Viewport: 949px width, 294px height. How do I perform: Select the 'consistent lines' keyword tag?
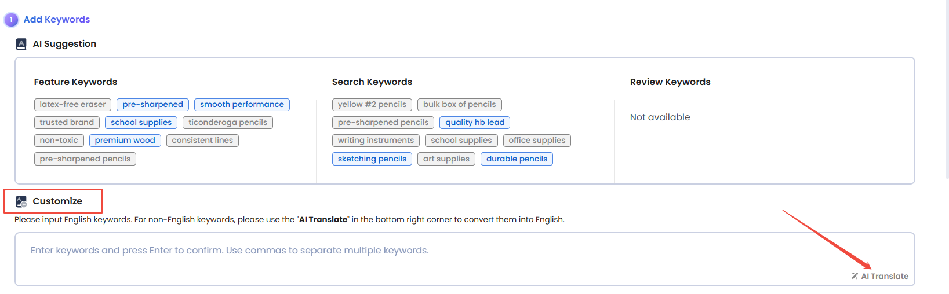tap(202, 141)
